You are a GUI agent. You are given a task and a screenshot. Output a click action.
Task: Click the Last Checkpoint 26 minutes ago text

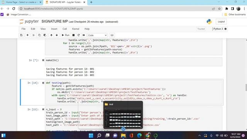pyautogui.click(x=86, y=22)
